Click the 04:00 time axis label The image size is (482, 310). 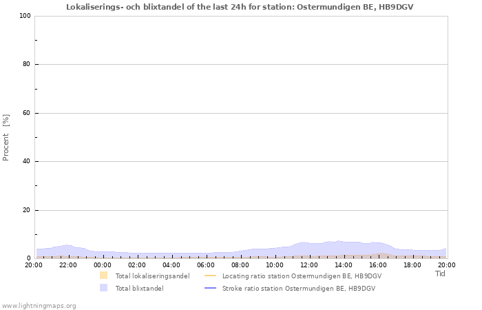(171, 265)
